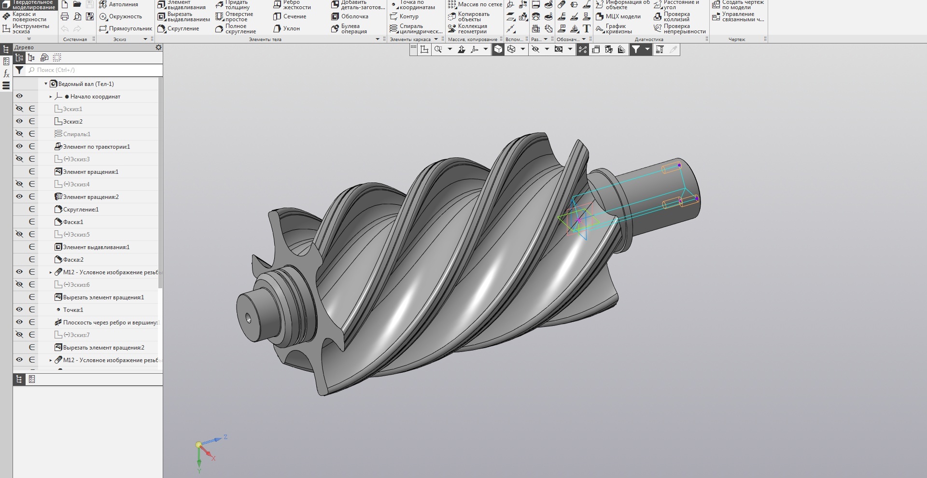Select Придать толщину thicken tool
Image resolution: width=927 pixels, height=478 pixels.
point(233,5)
